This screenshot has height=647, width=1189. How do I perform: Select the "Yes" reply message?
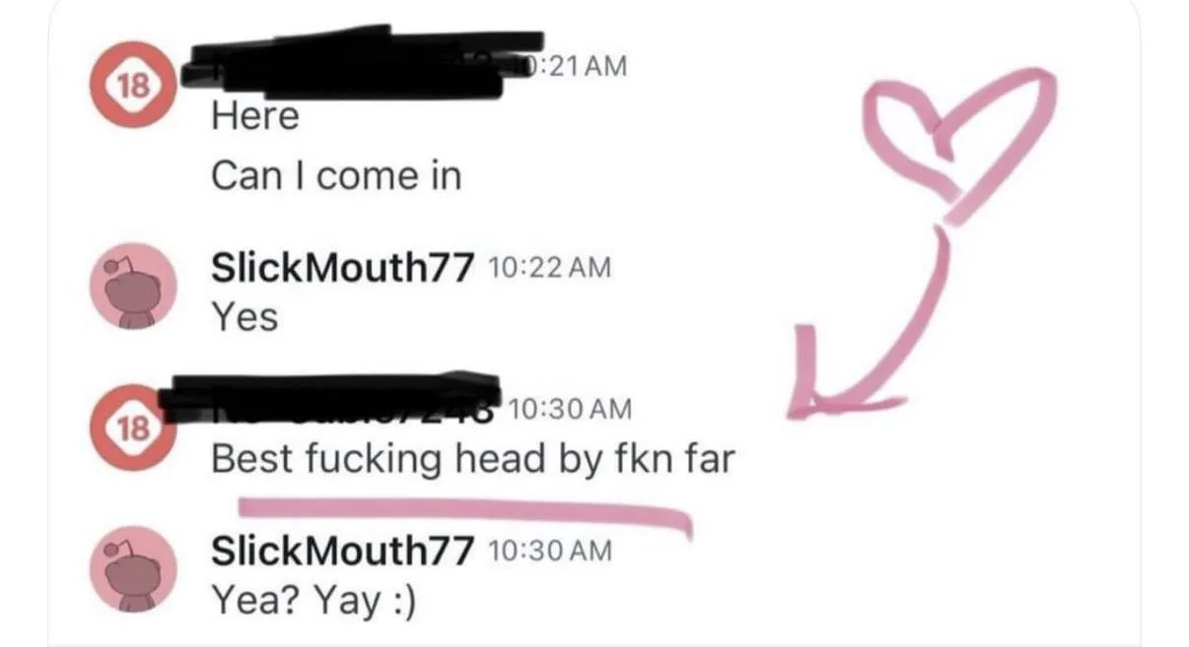coord(245,317)
